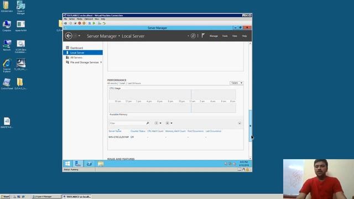Image resolution: width=354 pixels, height=199 pixels.
Task: Sort by Last Occurrence column header
Action: [213, 131]
